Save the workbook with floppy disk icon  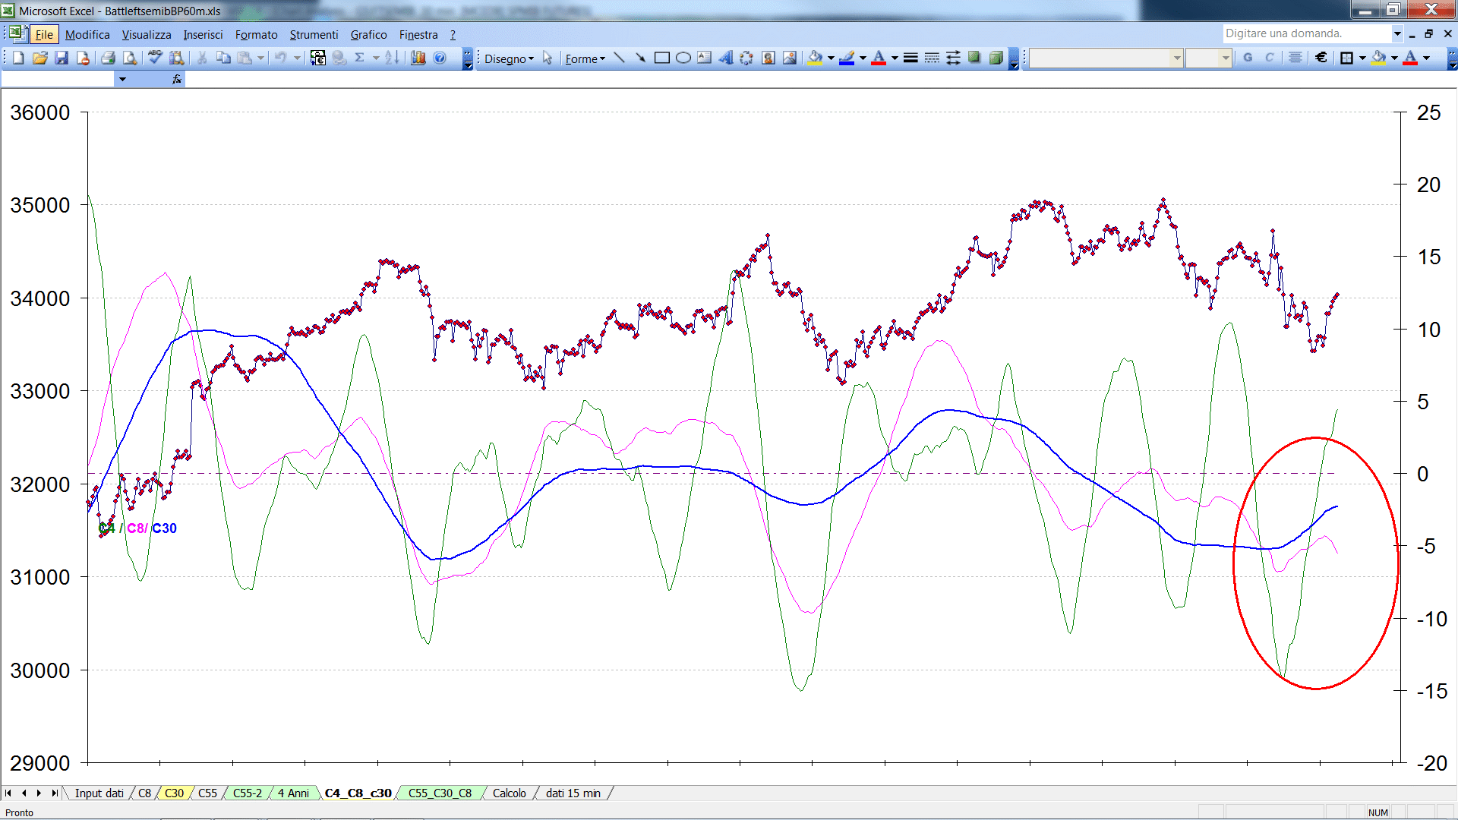pos(62,58)
